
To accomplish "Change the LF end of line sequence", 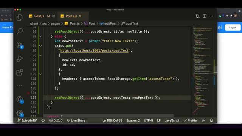I will [159, 121].
